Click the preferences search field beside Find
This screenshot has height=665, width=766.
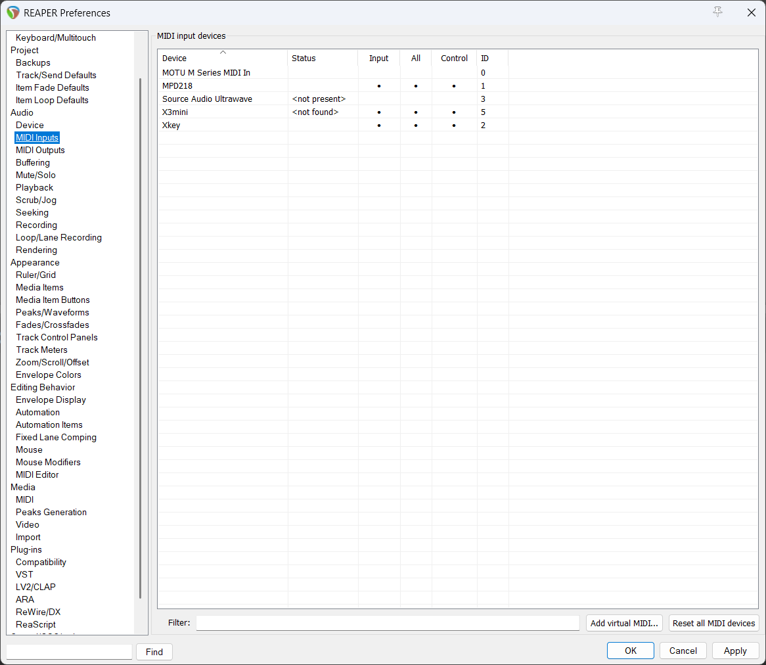pos(70,652)
